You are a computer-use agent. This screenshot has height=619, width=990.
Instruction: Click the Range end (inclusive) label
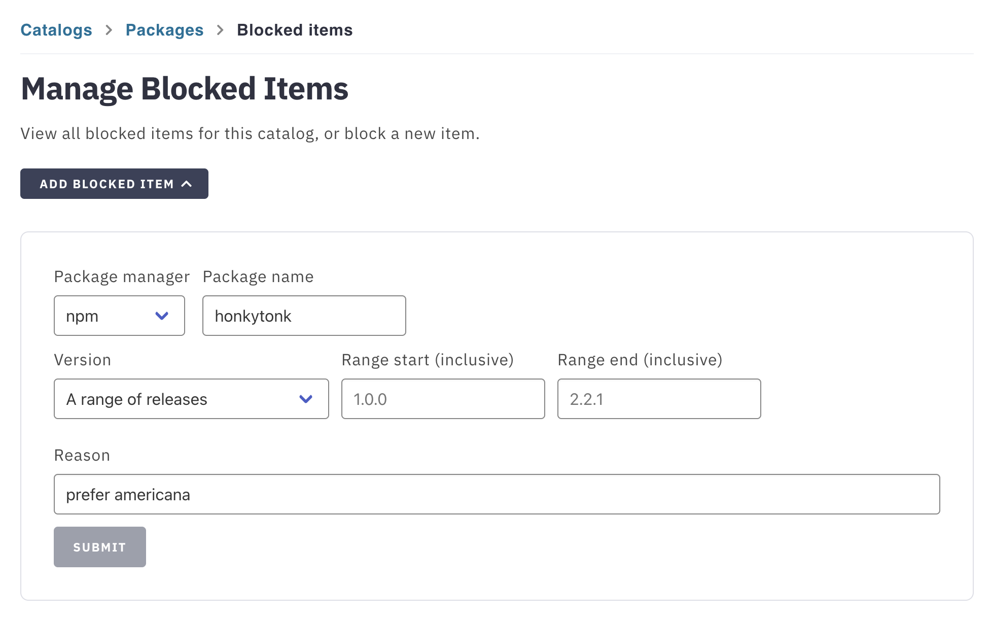pyautogui.click(x=640, y=360)
